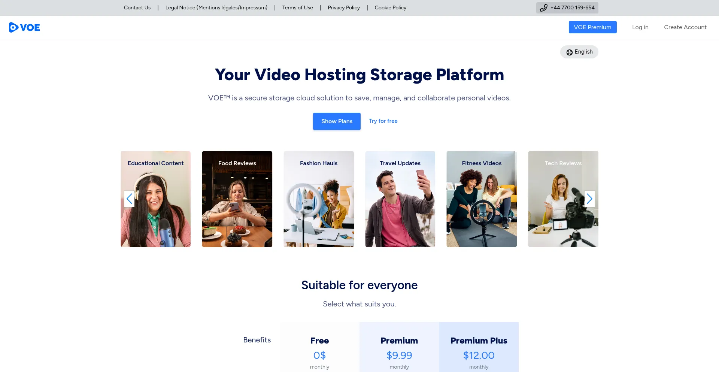Image resolution: width=719 pixels, height=372 pixels.
Task: Go to Terms of Use
Action: click(297, 8)
